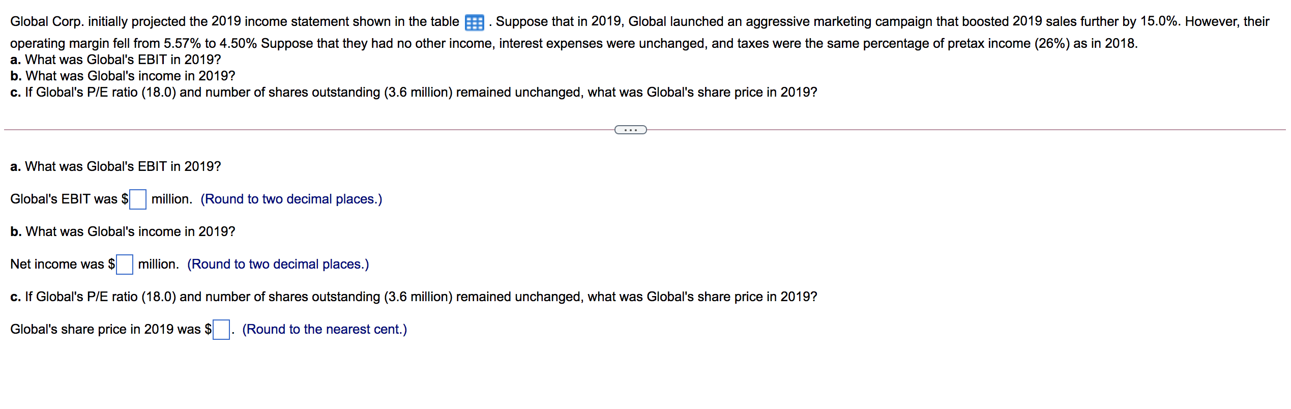Viewport: 1291px width, 409px height.
Task: Collapse the question section using the dots control
Action: pos(631,130)
